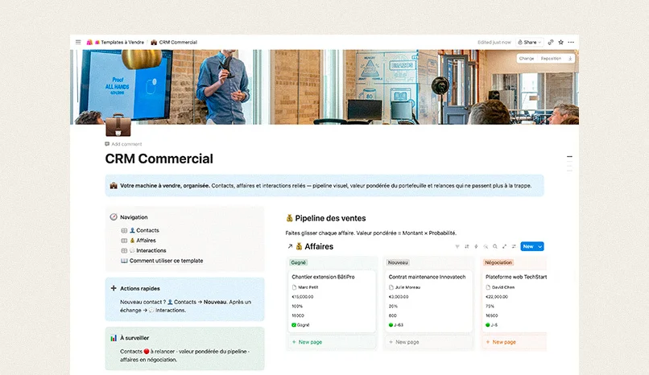Open Julie Moreau contact
649x375 pixels.
point(404,287)
